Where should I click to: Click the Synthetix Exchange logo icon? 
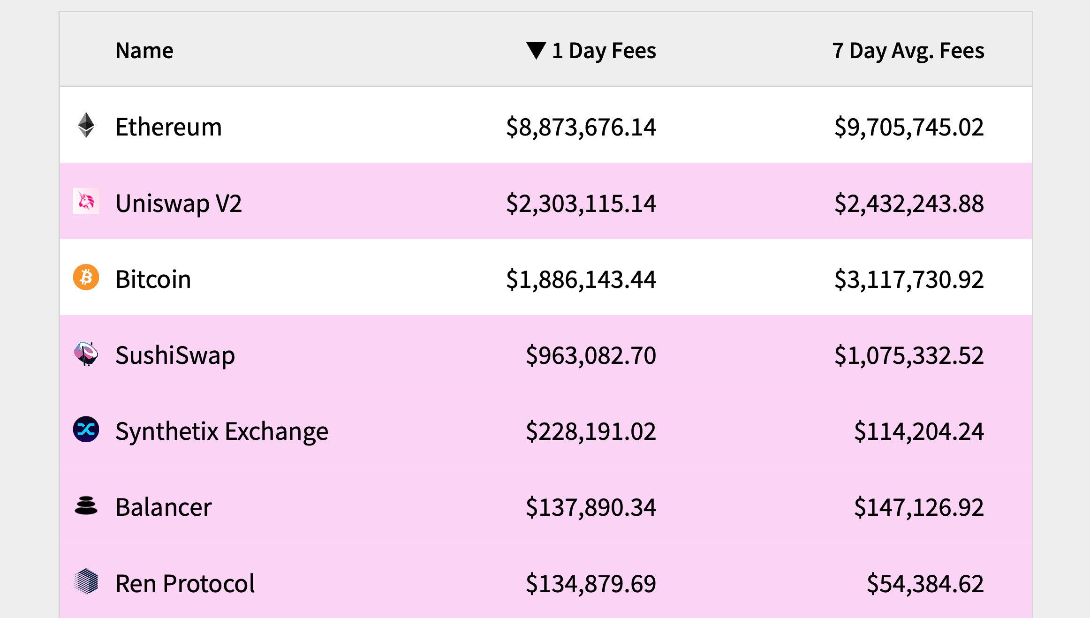pyautogui.click(x=86, y=429)
